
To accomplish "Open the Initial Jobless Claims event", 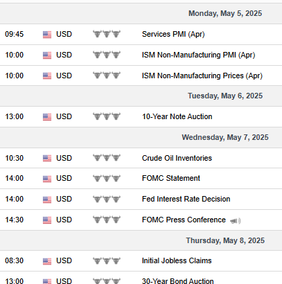I will tap(177, 260).
